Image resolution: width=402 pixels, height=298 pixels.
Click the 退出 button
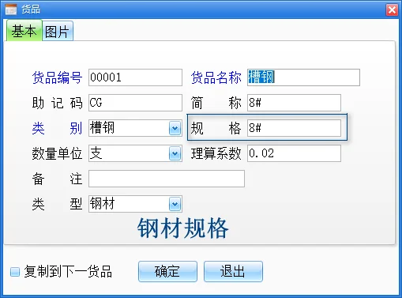point(233,272)
